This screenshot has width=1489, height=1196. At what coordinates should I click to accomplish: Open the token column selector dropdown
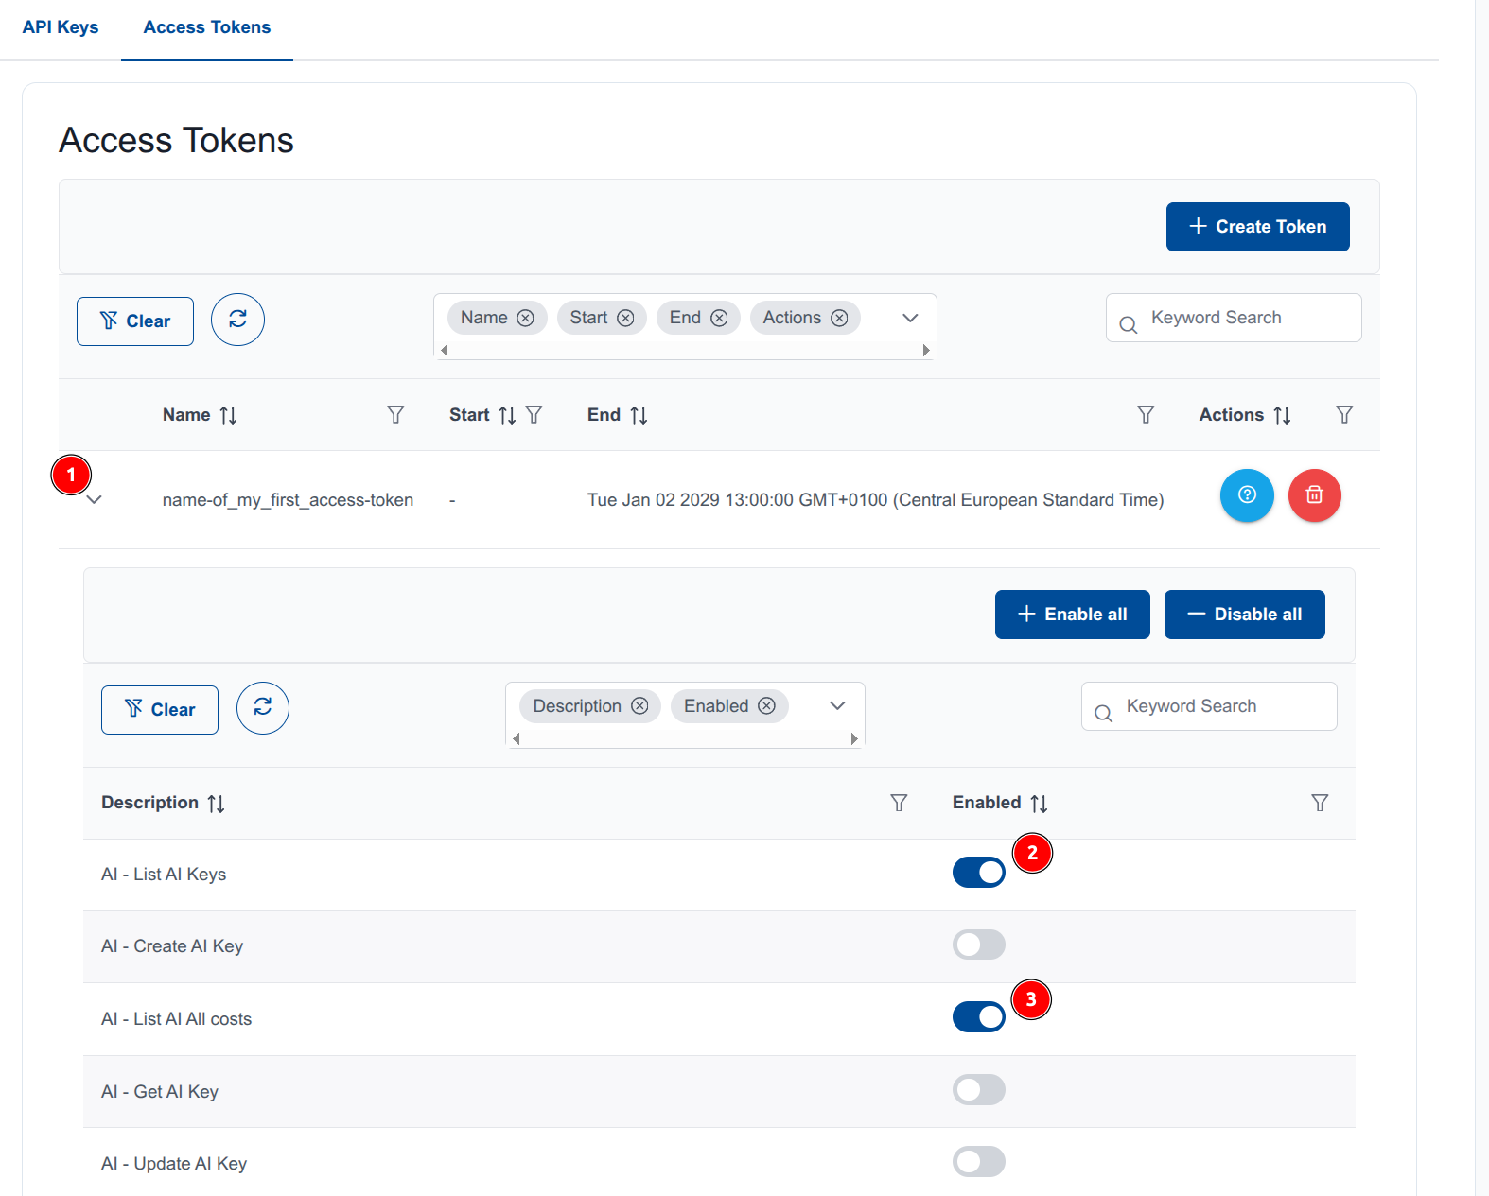click(910, 318)
